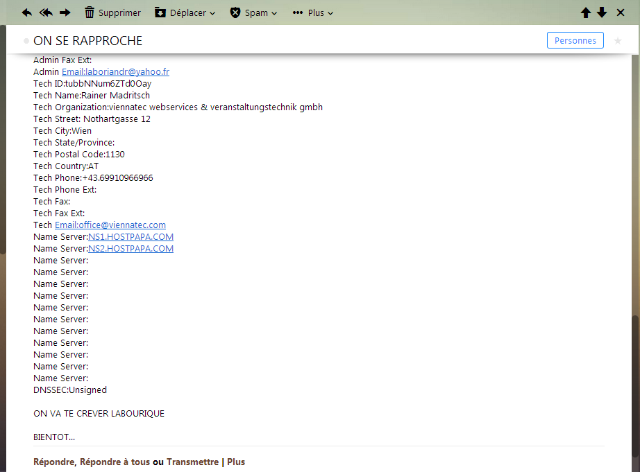Open the Plus dropdown in the top toolbar
Viewport: 640px width, 472px height.
[x=313, y=12]
